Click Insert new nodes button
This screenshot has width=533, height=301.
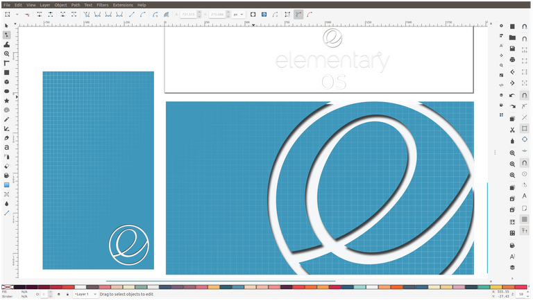[x=8, y=15]
